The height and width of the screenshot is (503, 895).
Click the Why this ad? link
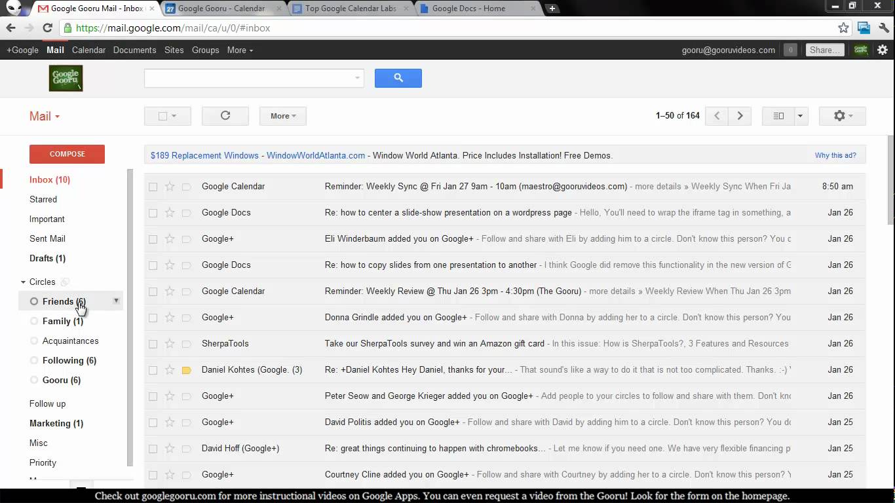[x=835, y=155]
